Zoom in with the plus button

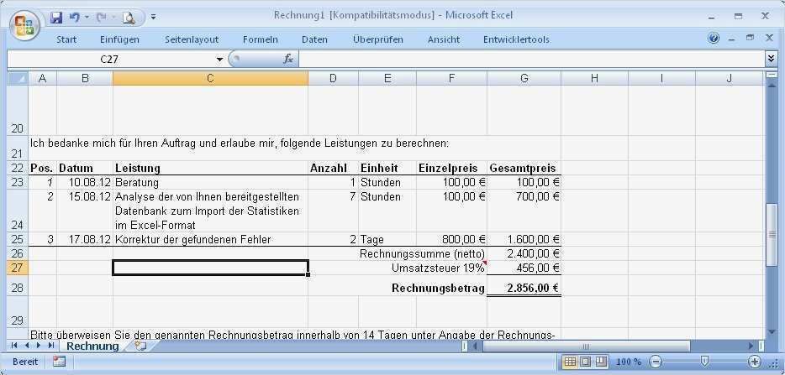click(755, 362)
